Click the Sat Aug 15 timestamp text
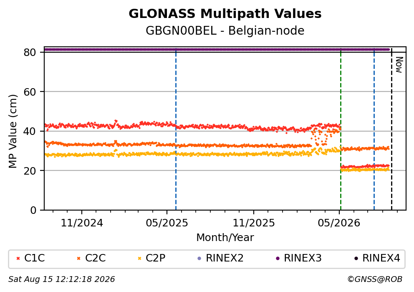The width and height of the screenshot is (414, 292). point(62,279)
